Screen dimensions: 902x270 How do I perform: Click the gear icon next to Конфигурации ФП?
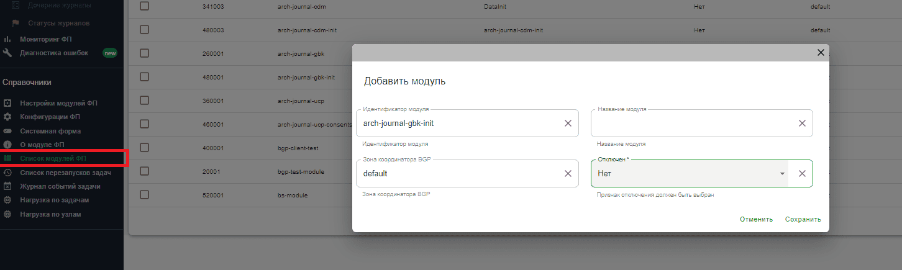pos(7,117)
